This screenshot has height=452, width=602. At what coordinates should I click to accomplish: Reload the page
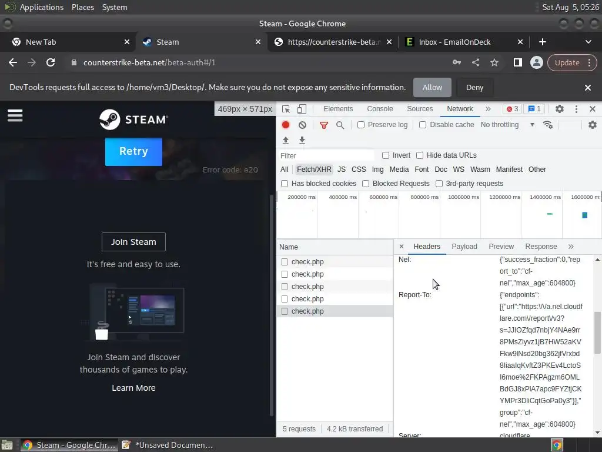(x=51, y=62)
